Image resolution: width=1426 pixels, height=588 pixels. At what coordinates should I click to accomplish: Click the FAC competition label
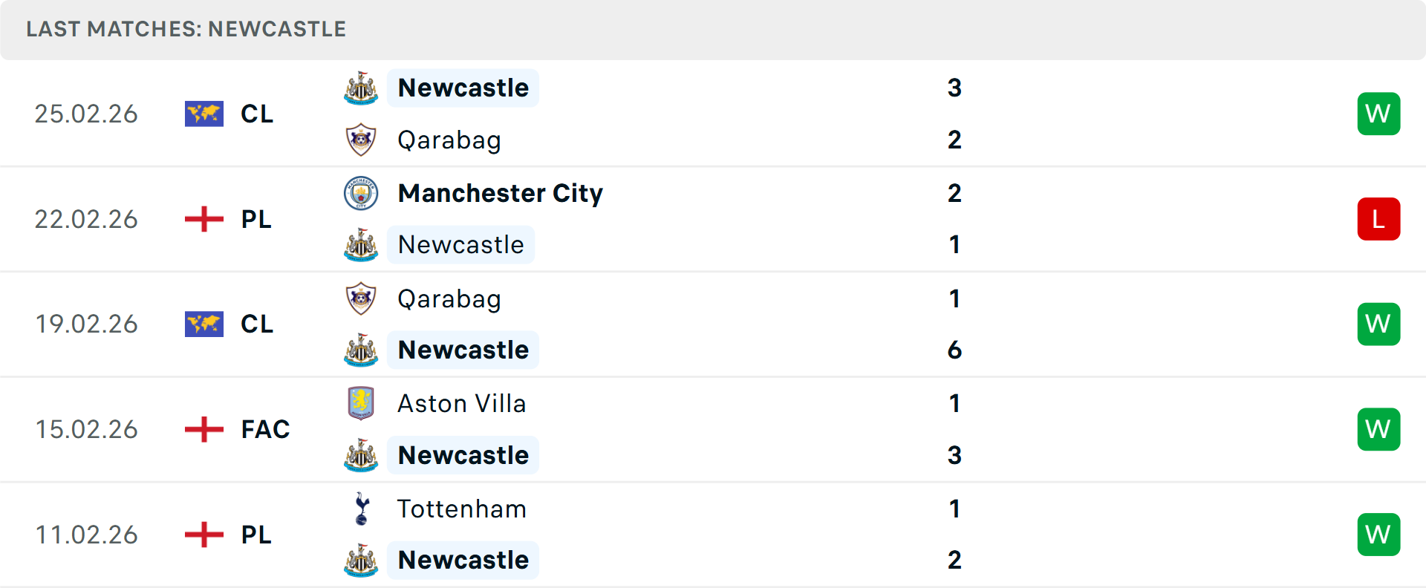point(264,429)
